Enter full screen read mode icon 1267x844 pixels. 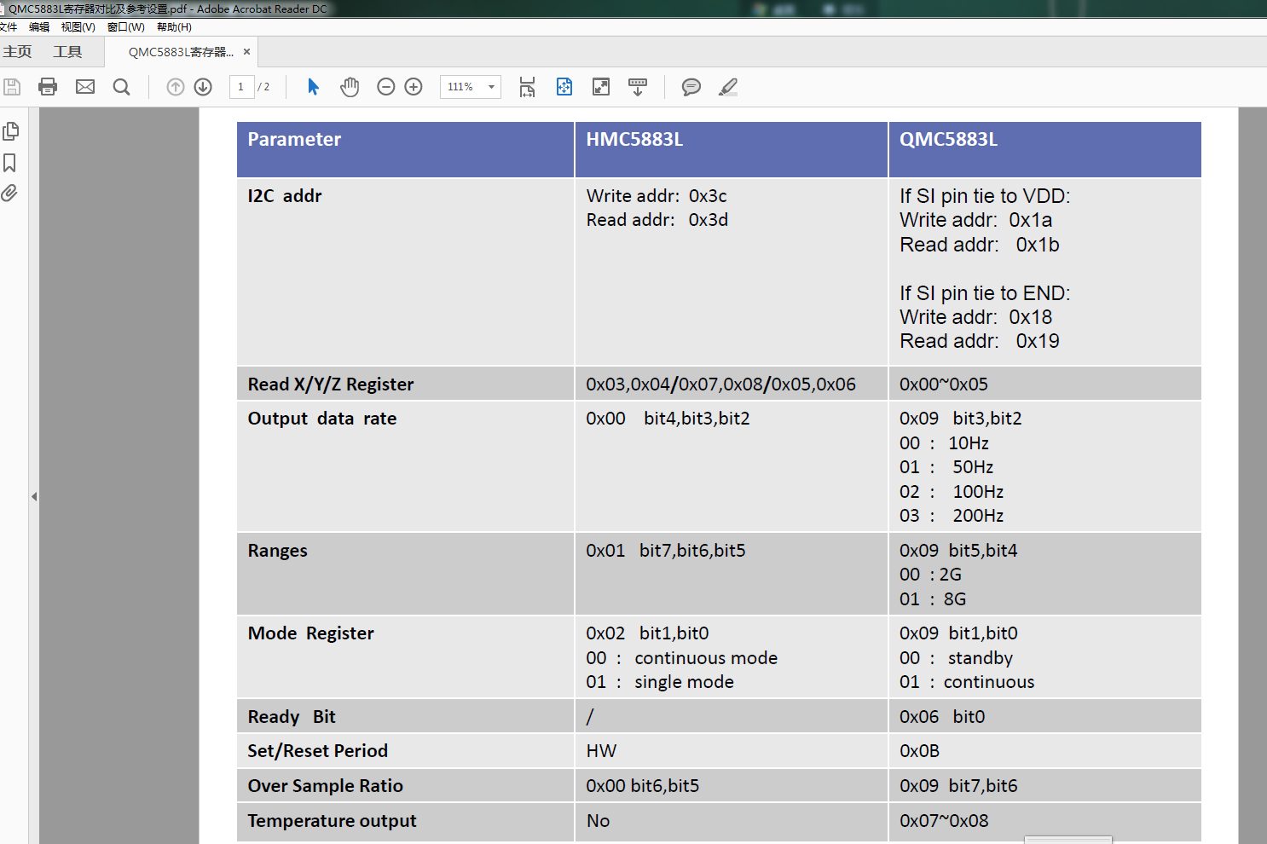click(x=601, y=87)
